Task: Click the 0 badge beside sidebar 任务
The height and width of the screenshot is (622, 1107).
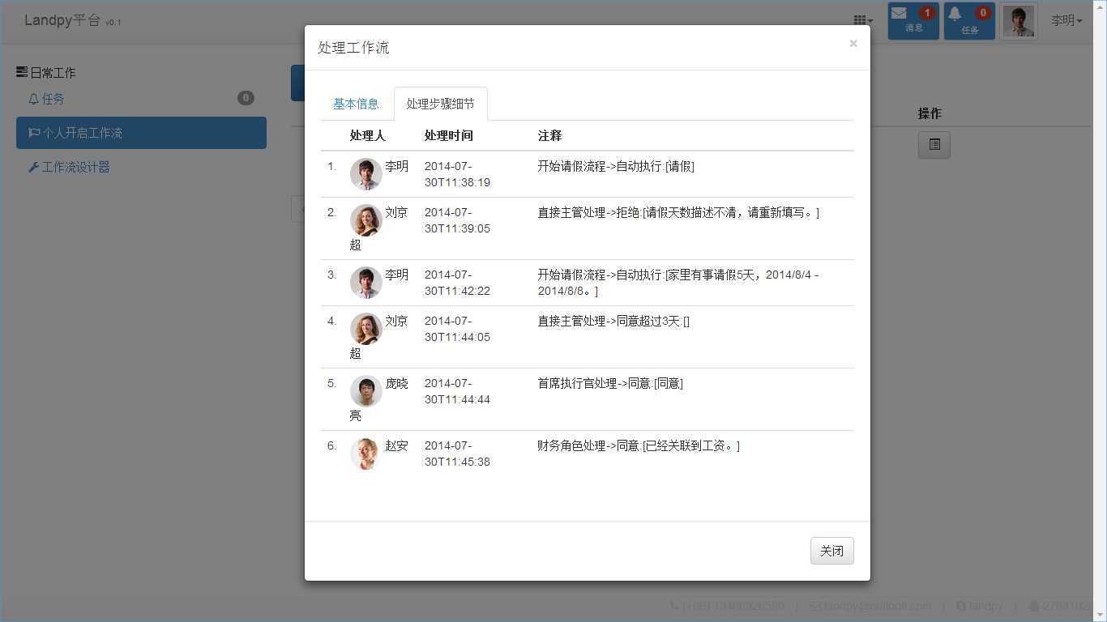Action: [246, 98]
